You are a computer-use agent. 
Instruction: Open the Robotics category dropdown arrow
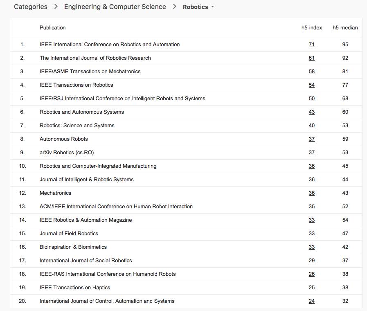pos(212,7)
